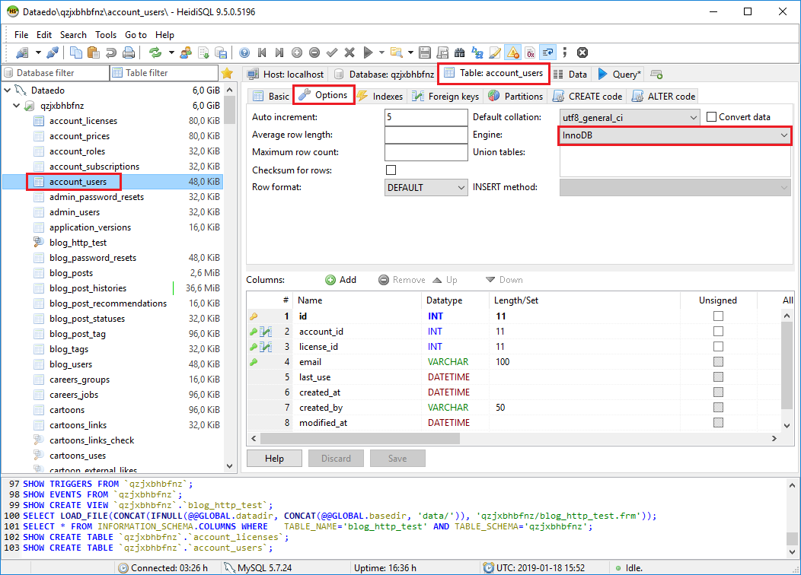The height and width of the screenshot is (575, 801).
Task: Click the Find binoculars toolbar icon
Action: click(x=459, y=52)
